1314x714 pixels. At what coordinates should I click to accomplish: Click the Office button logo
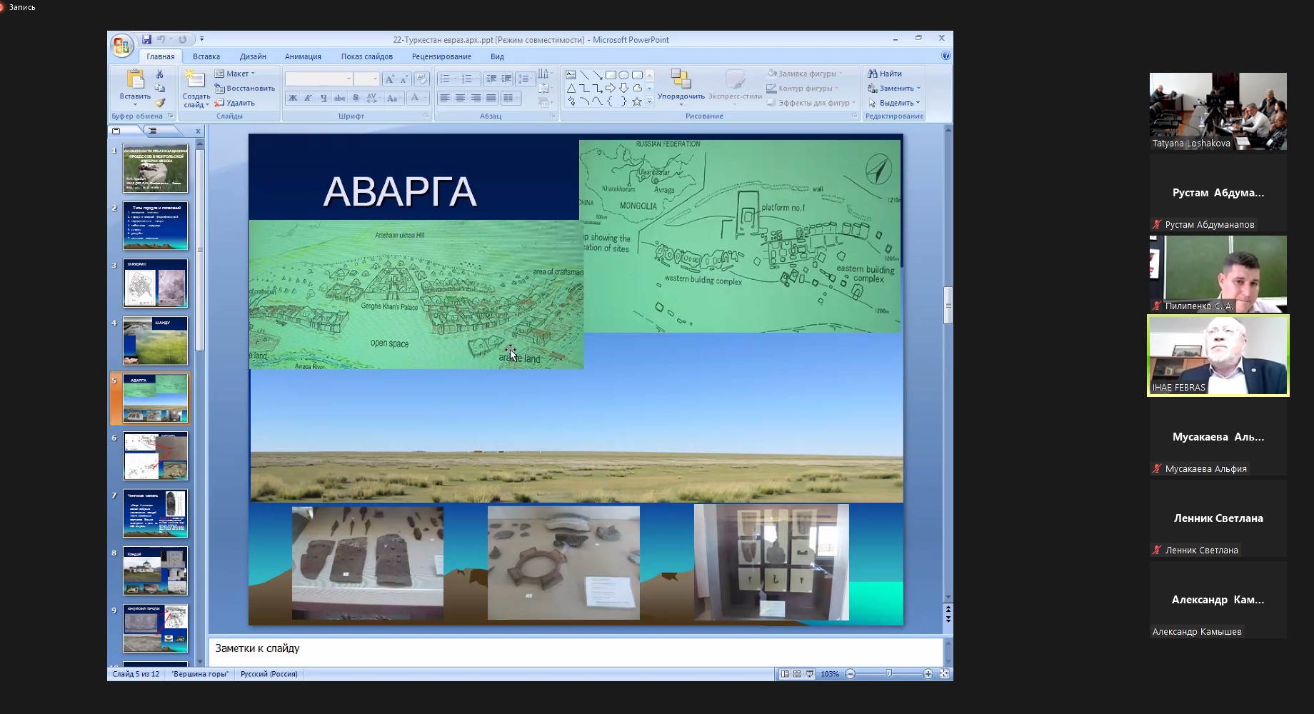click(x=122, y=46)
